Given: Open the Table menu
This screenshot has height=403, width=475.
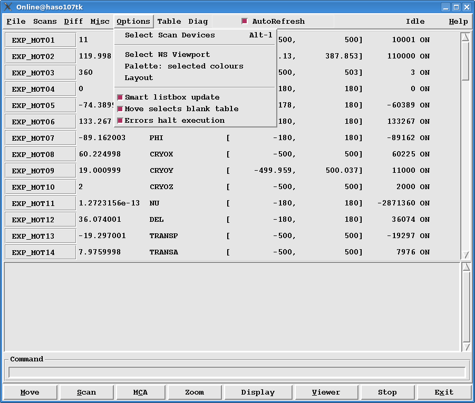Looking at the screenshot, I should pyautogui.click(x=169, y=22).
